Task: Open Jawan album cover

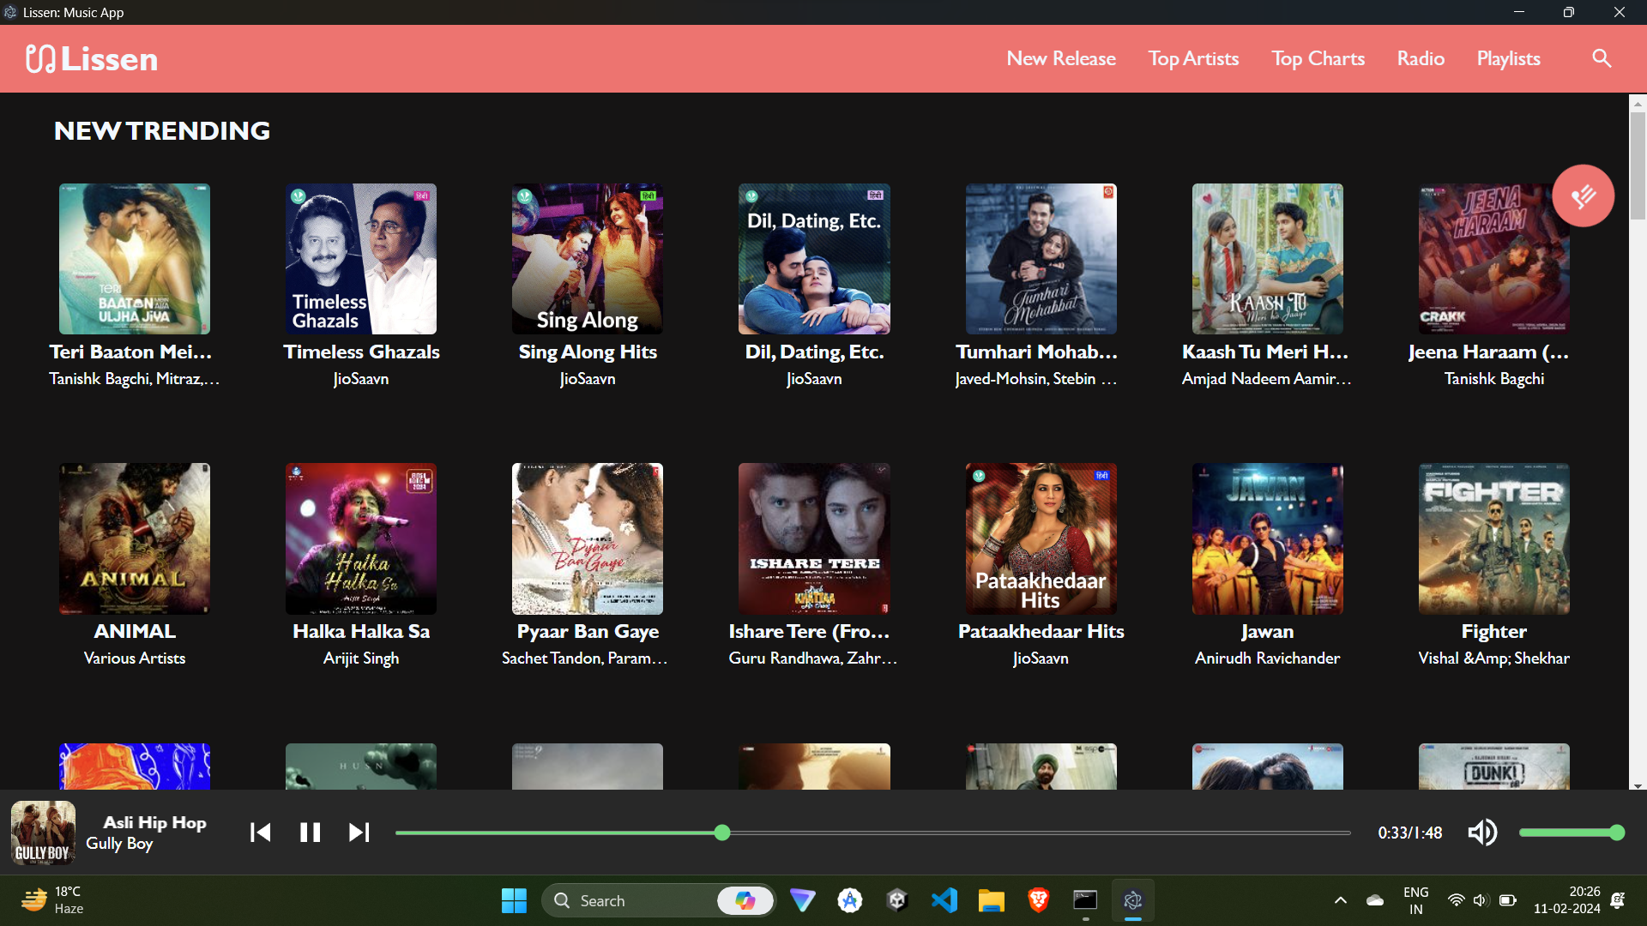Action: point(1267,538)
